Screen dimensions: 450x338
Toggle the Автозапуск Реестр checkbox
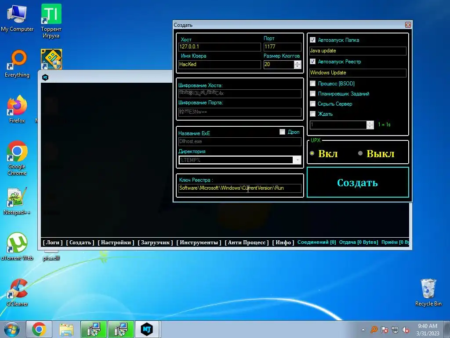[x=313, y=62]
